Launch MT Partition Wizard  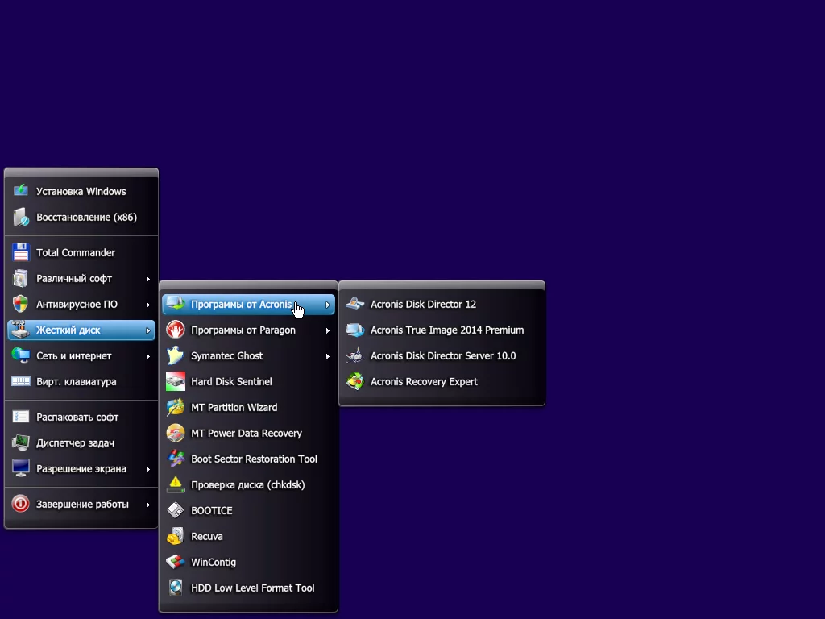coord(248,407)
